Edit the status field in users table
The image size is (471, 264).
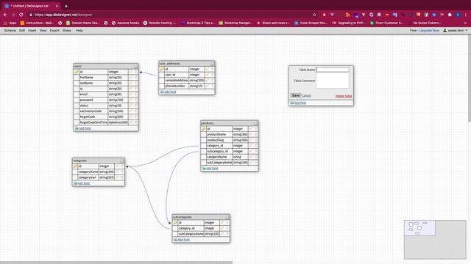tap(131, 106)
